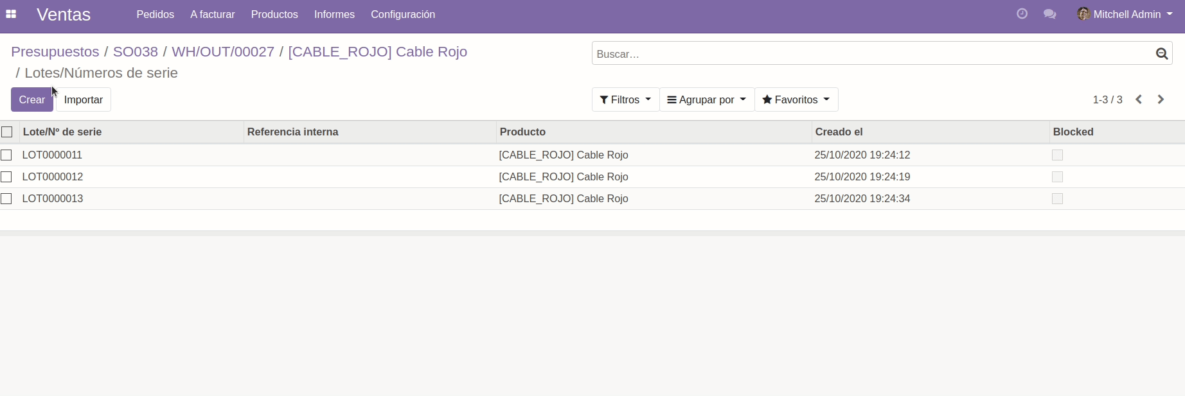Open the Pedidos menu

(155, 14)
